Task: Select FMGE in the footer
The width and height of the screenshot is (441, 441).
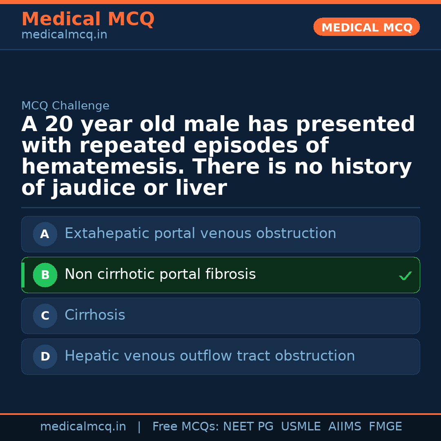Action: [x=385, y=427]
